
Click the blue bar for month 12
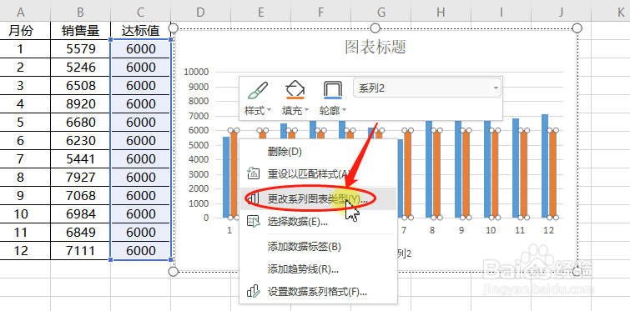click(x=545, y=166)
